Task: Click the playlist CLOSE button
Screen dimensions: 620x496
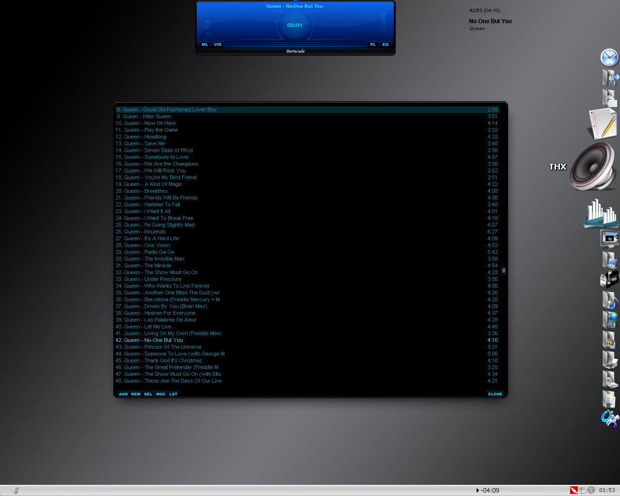Action: point(495,394)
